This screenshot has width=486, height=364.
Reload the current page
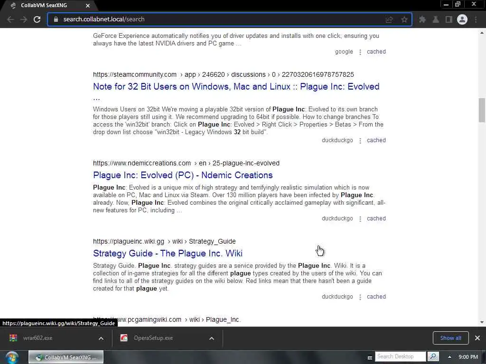pos(37,19)
